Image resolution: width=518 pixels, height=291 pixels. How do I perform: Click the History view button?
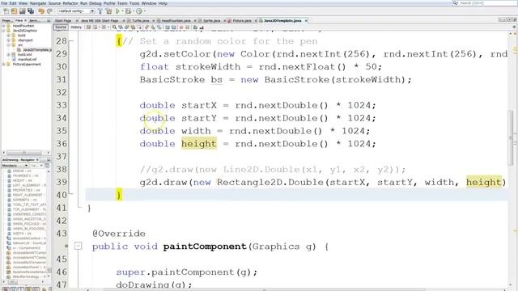pyautogui.click(x=76, y=27)
